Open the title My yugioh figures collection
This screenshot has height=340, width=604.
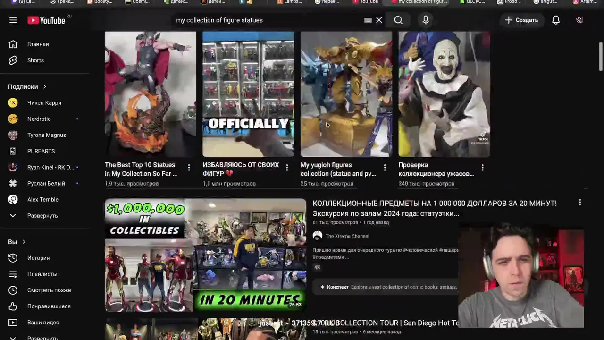tap(338, 169)
